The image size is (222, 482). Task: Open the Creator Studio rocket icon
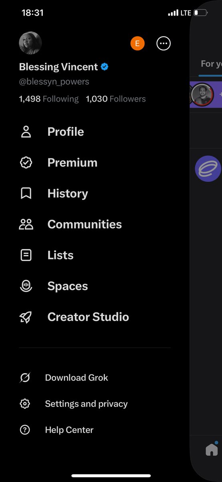pos(26,317)
